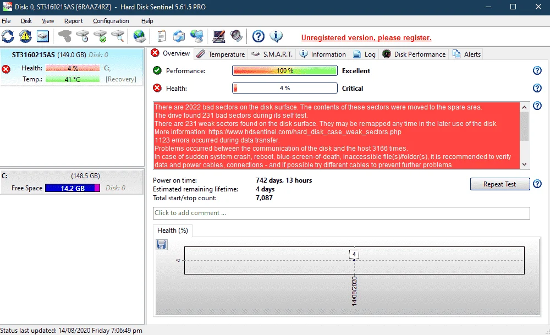Click the [Recovery] label in disk entry

pyautogui.click(x=121, y=79)
